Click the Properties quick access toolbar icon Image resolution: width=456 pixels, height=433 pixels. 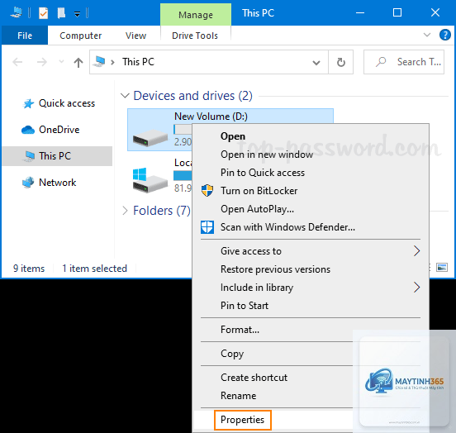pyautogui.click(x=43, y=13)
